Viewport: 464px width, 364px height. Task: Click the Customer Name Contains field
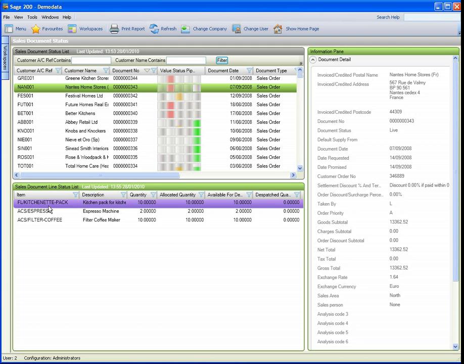(186, 60)
